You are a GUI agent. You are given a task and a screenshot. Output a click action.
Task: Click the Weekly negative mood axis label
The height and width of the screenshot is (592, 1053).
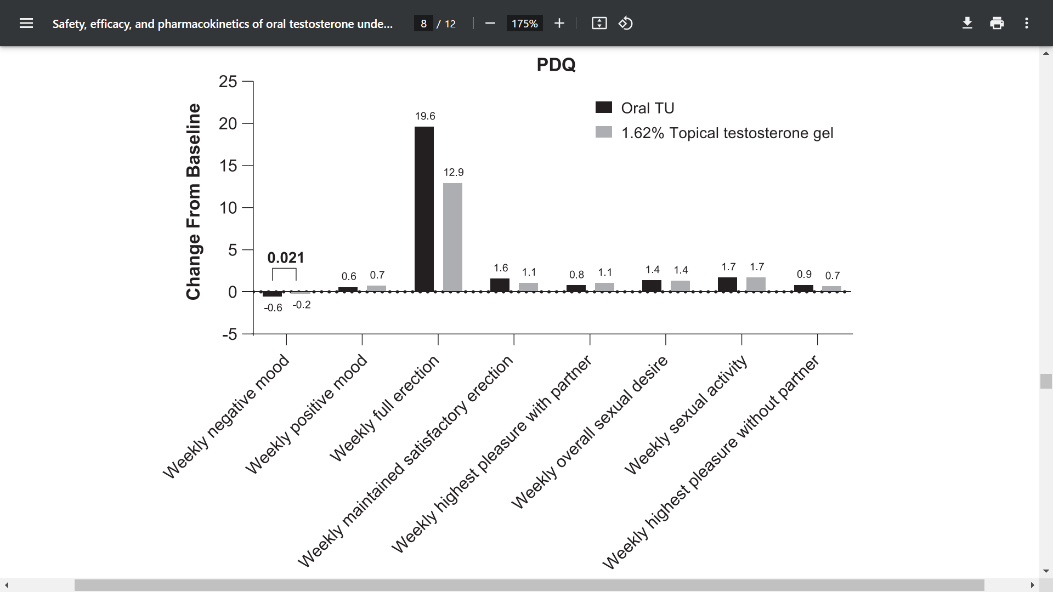coord(226,417)
